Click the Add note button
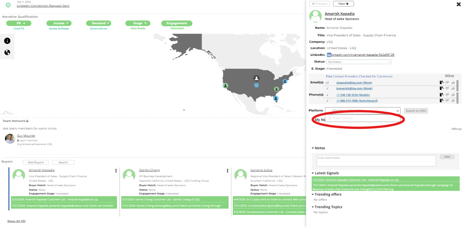 pos(447,157)
